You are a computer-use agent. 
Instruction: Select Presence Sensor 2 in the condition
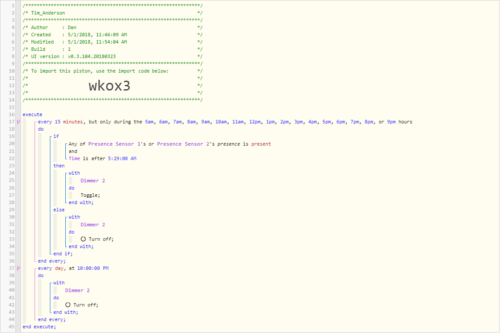point(183,144)
